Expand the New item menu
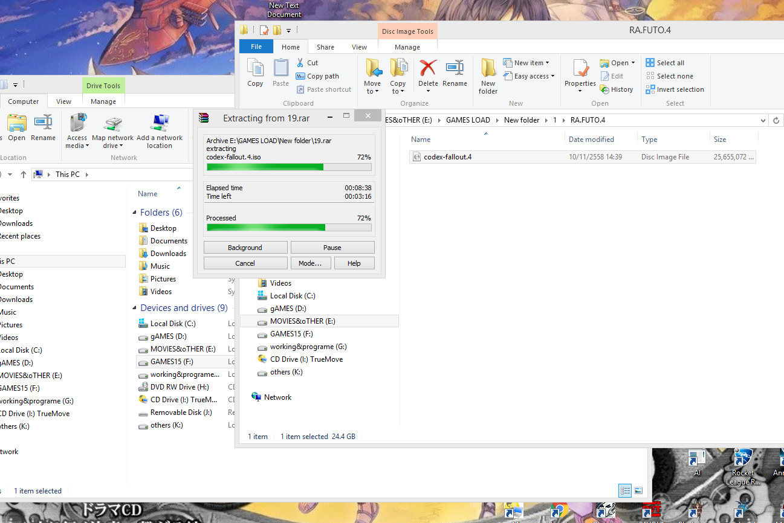 click(526, 63)
